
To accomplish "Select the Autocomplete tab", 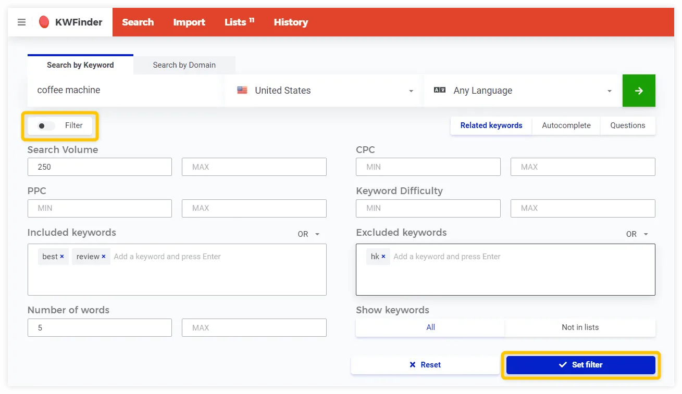I will 566,125.
